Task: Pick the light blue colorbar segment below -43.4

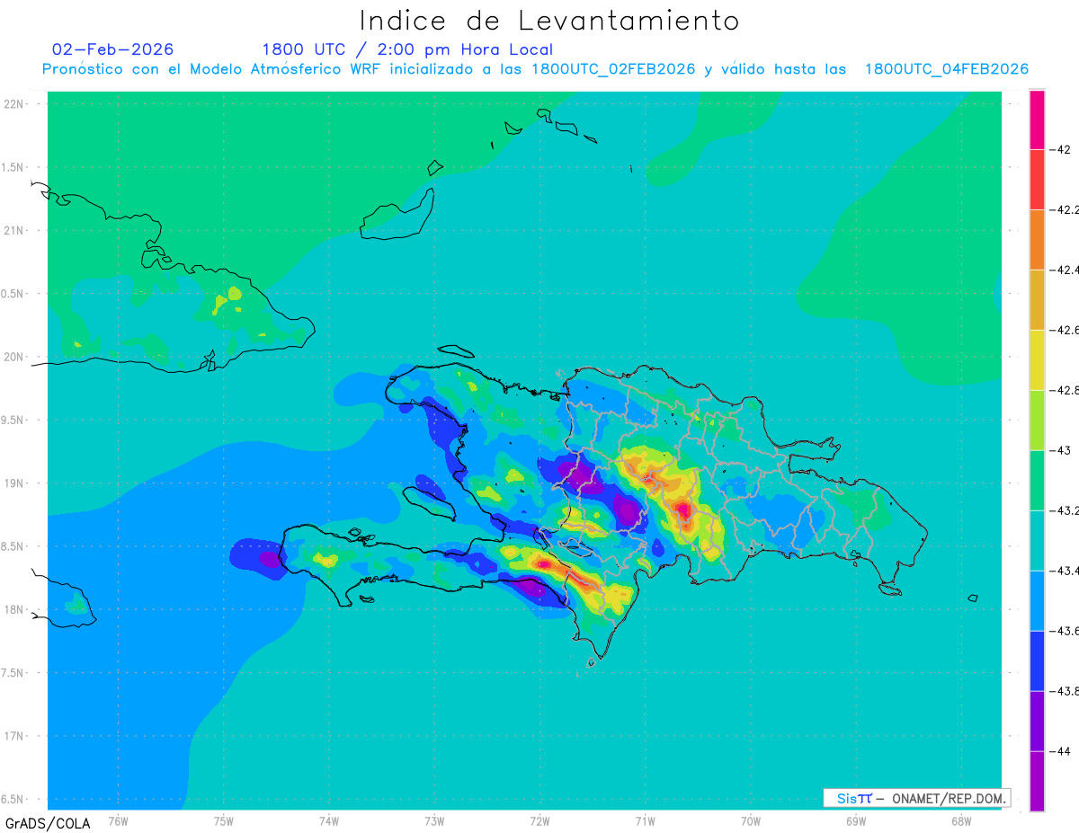Action: (x=1037, y=600)
